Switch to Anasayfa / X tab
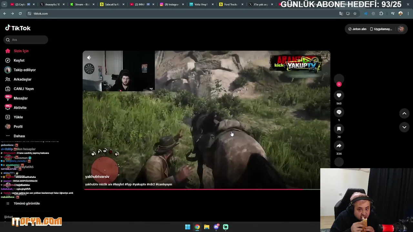Screen dimensions: 413x232 [52, 5]
